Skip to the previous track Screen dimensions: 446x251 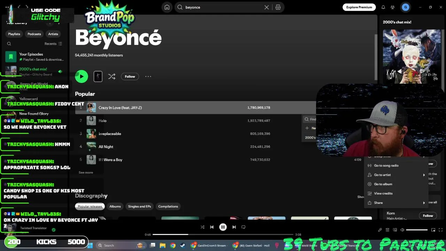[212, 227]
